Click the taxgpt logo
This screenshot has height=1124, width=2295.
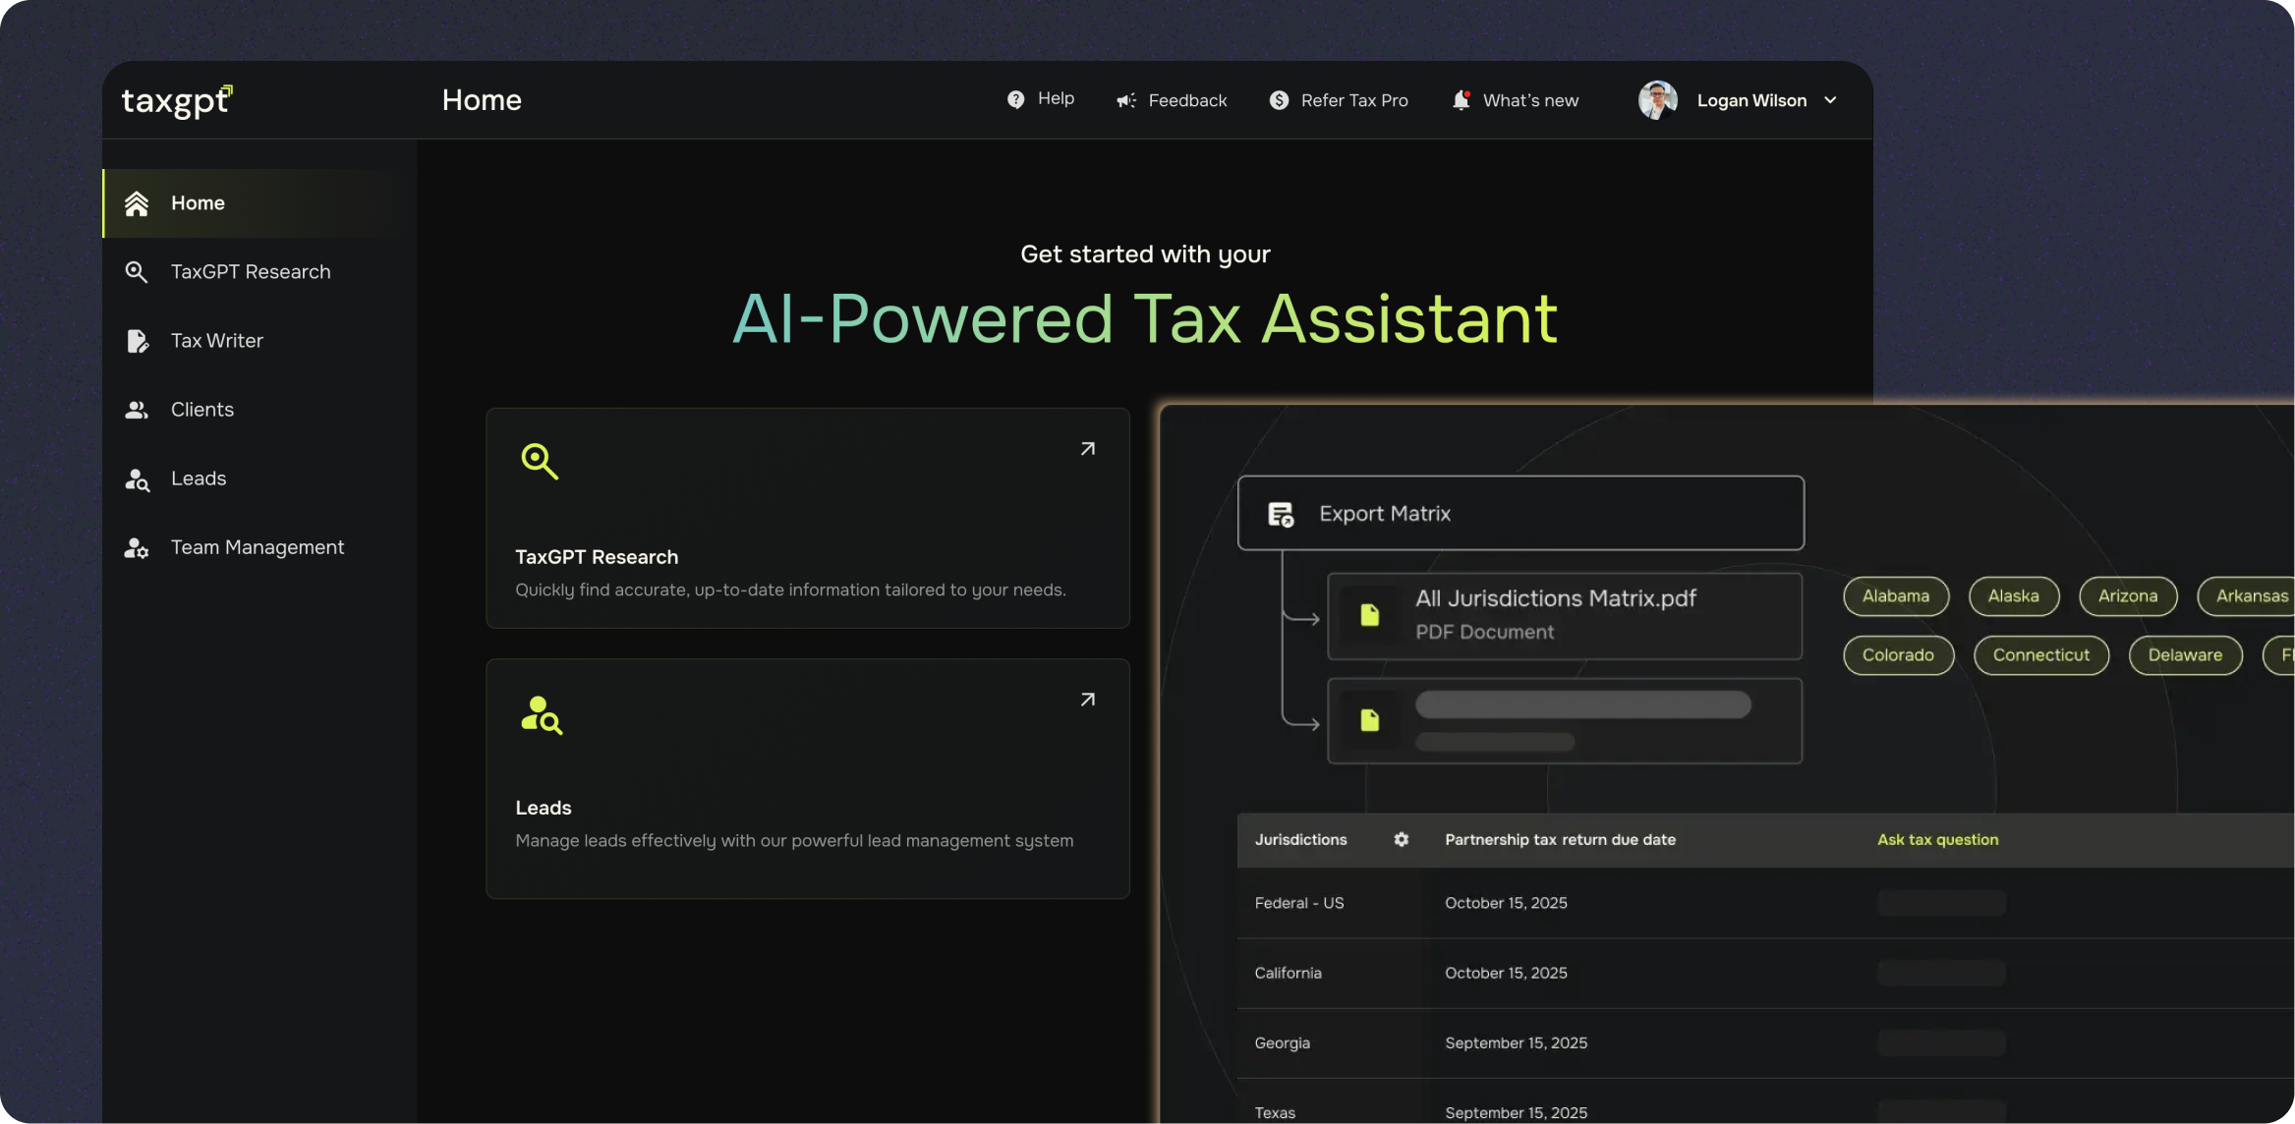point(177,100)
